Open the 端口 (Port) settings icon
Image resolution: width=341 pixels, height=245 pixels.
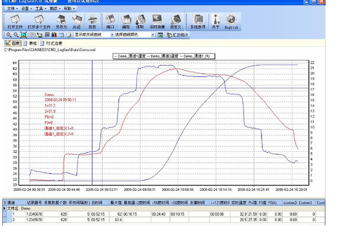[x=110, y=21]
